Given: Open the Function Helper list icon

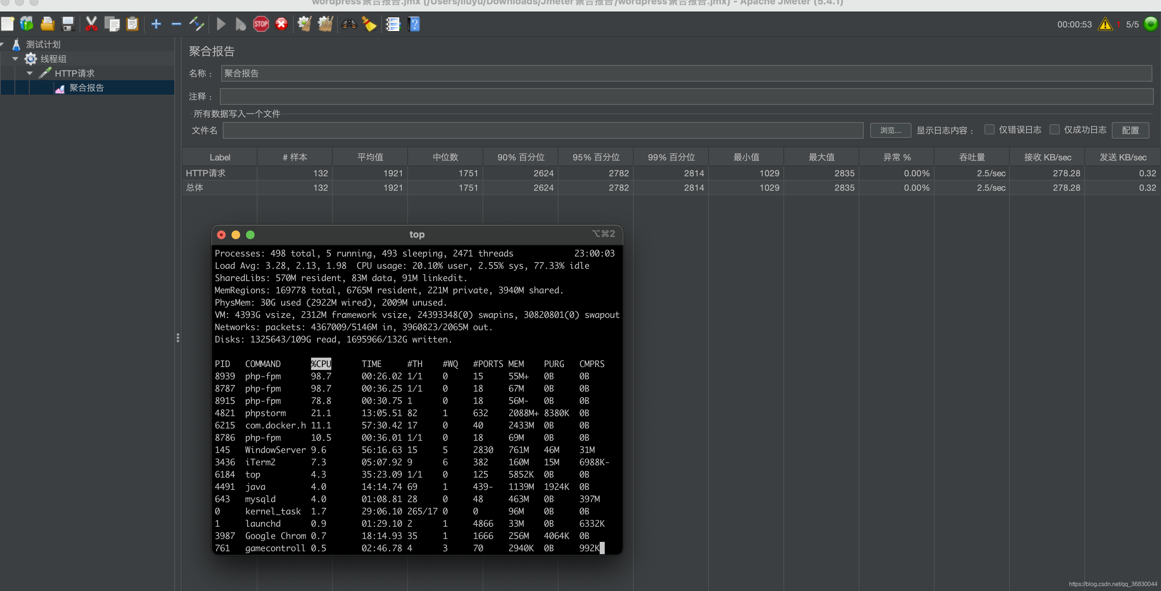Looking at the screenshot, I should tap(392, 24).
